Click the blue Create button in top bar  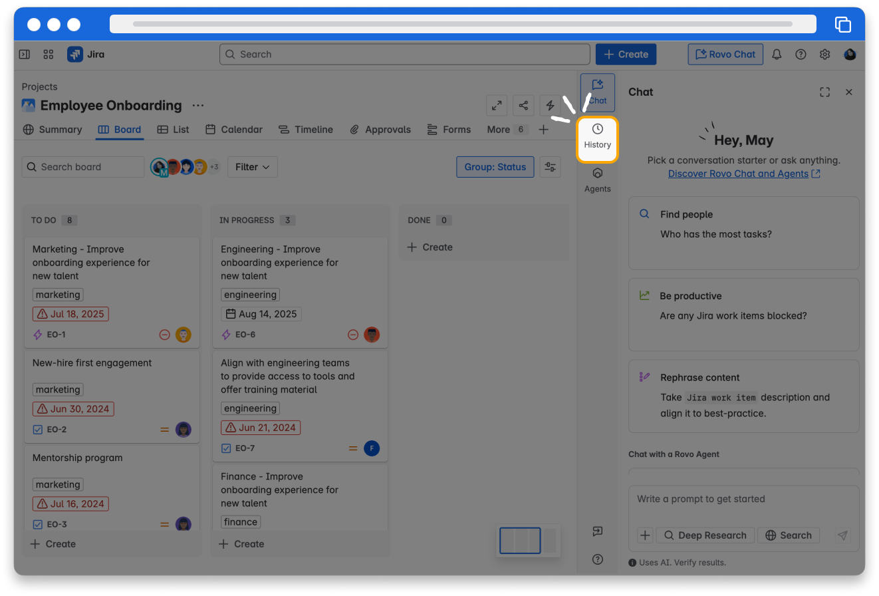626,55
